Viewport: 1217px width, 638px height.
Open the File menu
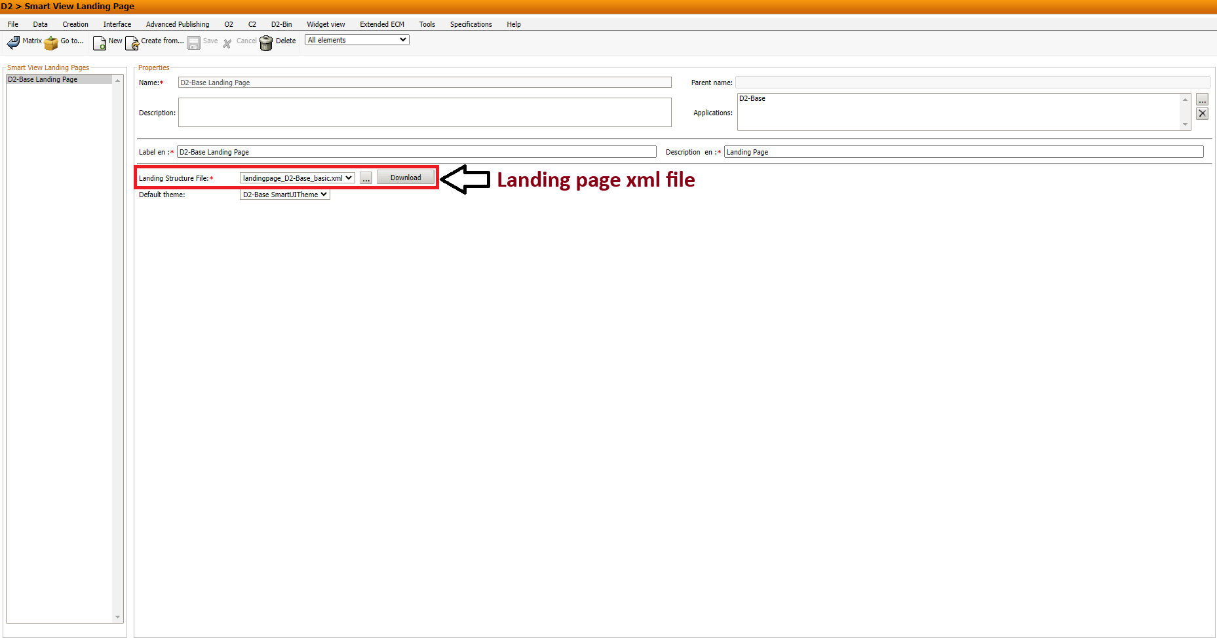point(13,24)
